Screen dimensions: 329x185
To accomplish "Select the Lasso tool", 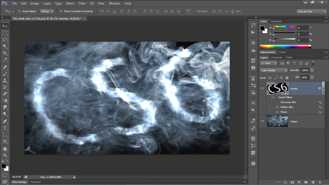I will (x=5, y=40).
